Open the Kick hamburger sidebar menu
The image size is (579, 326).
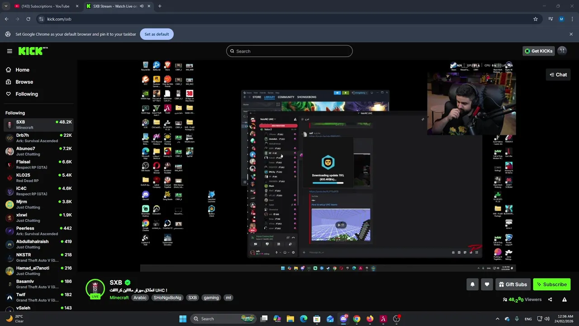pos(9,51)
